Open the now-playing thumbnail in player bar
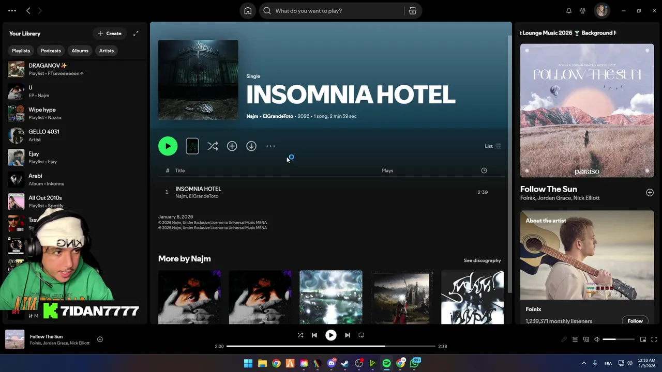This screenshot has height=372, width=662. pyautogui.click(x=14, y=339)
